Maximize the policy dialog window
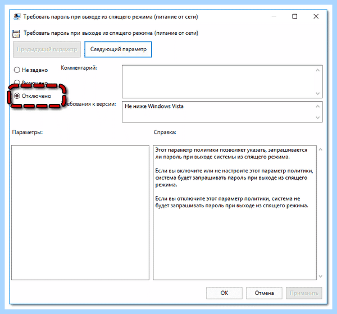 pos(295,16)
